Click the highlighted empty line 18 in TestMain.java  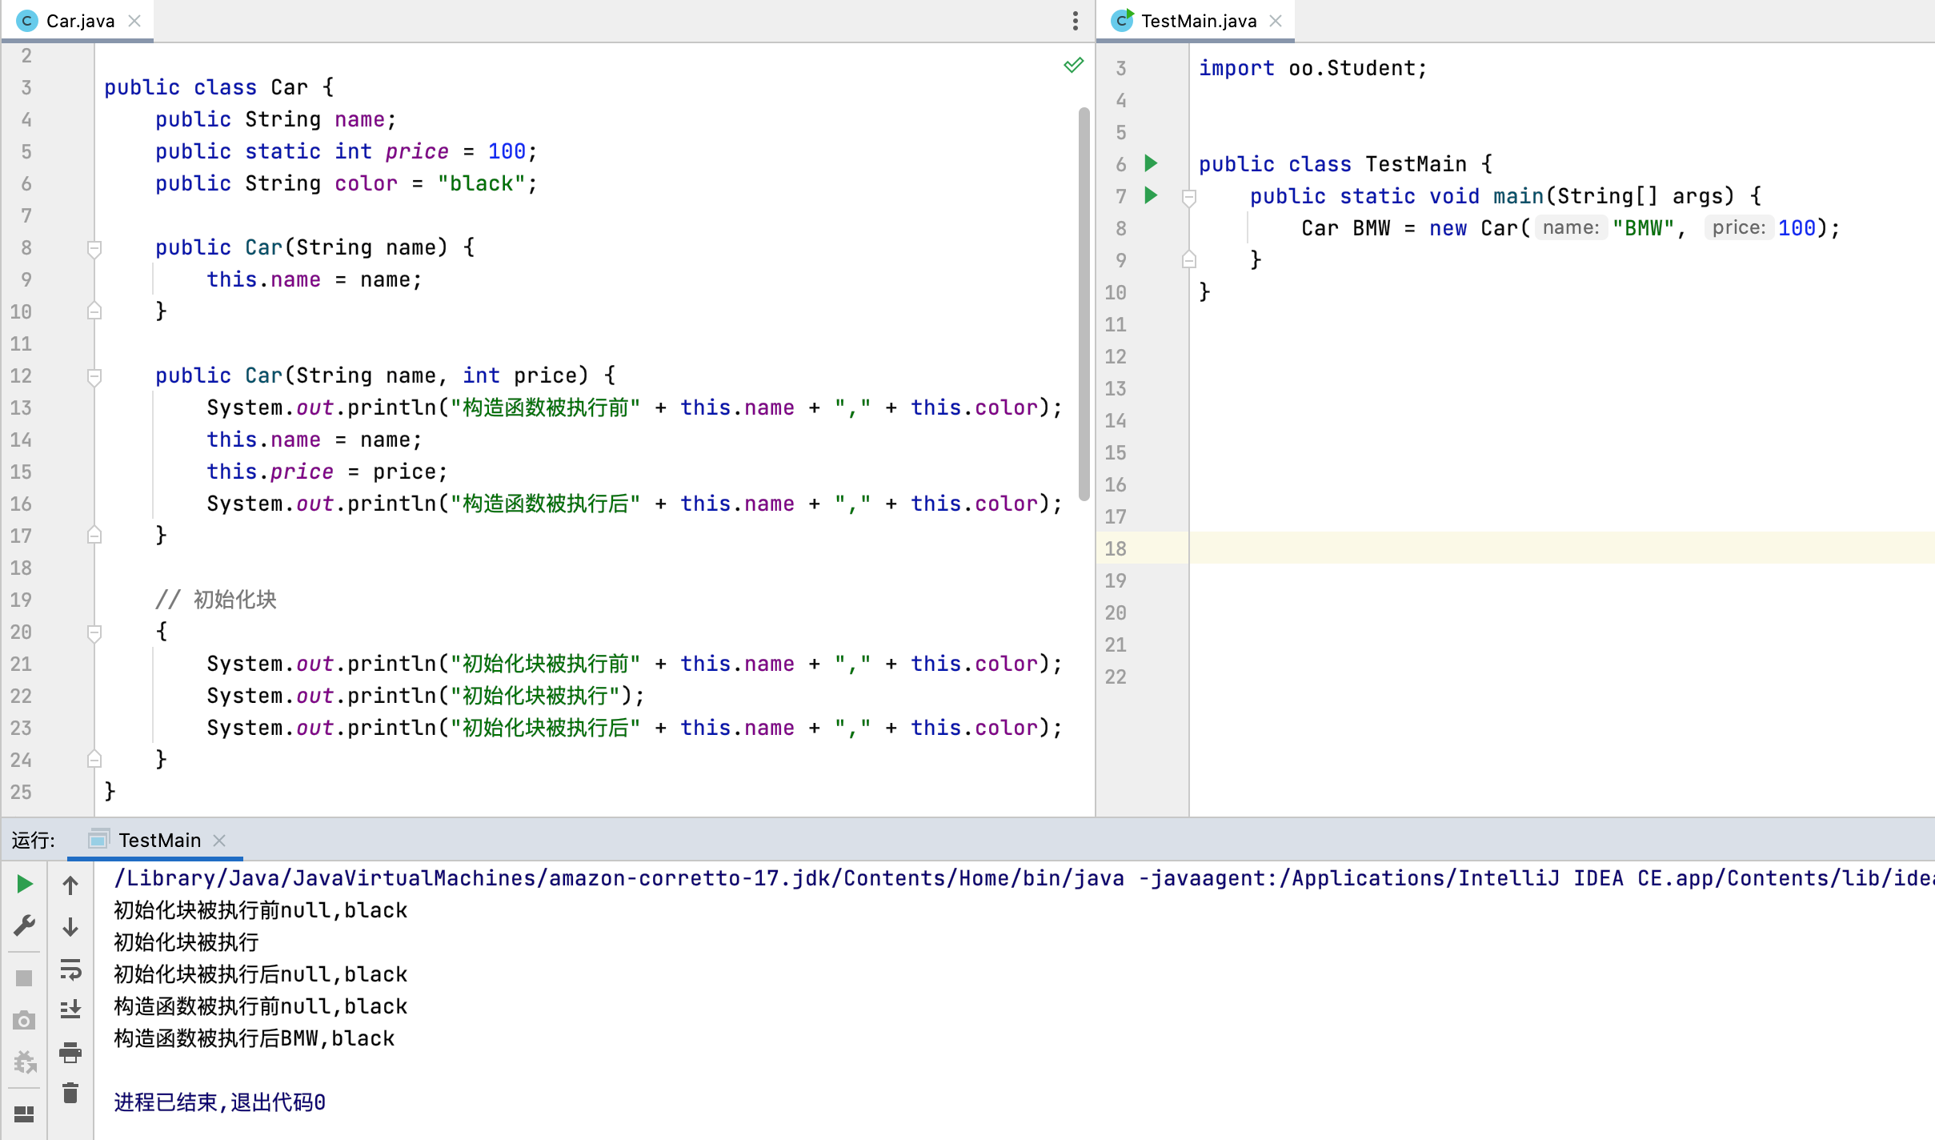pos(1561,548)
